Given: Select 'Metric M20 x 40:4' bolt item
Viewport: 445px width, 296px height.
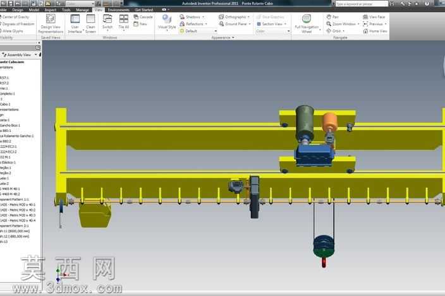Looking at the screenshot, I should tap(18, 220).
